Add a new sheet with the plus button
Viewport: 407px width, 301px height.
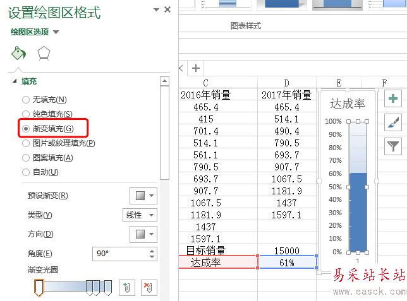click(x=196, y=68)
